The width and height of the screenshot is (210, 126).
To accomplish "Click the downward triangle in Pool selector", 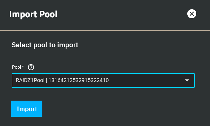I will (x=187, y=80).
